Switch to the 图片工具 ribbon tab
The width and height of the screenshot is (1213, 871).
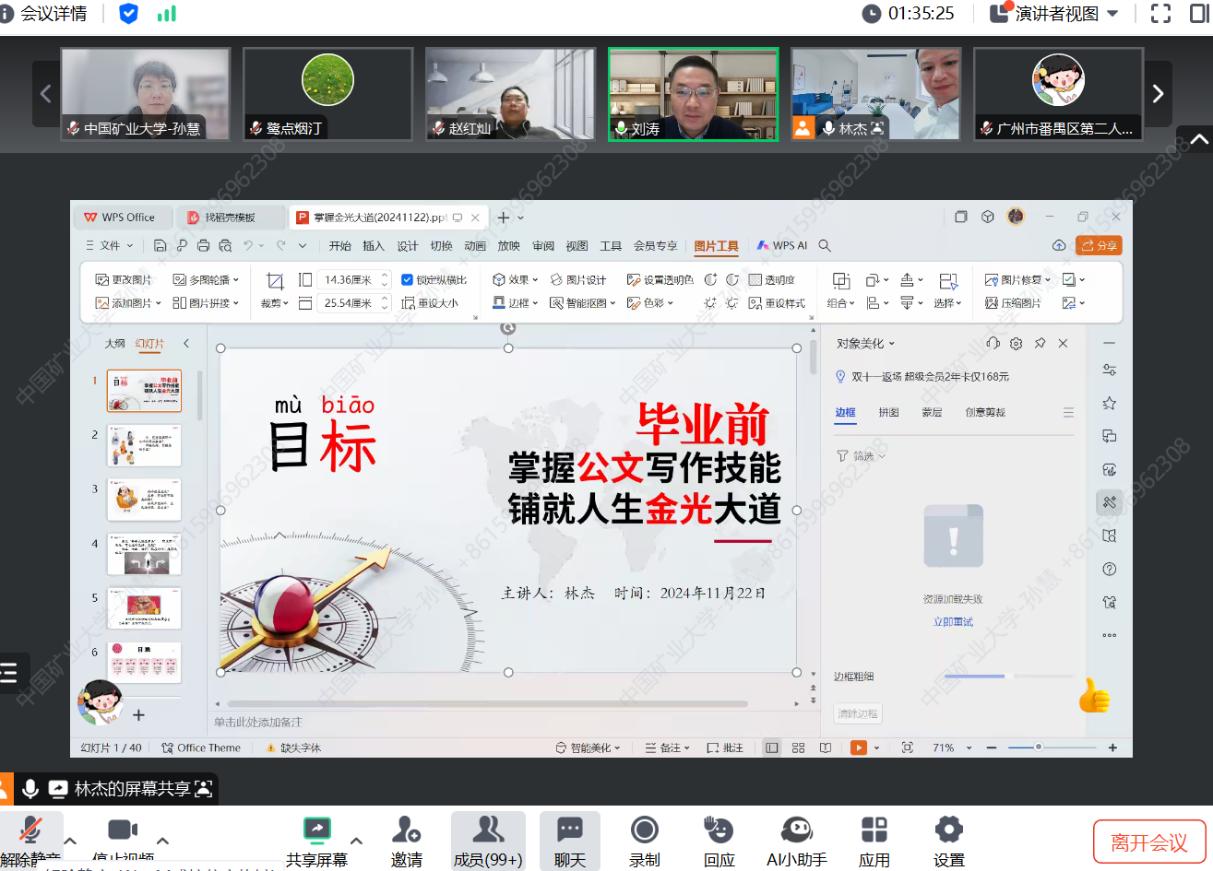pyautogui.click(x=716, y=246)
